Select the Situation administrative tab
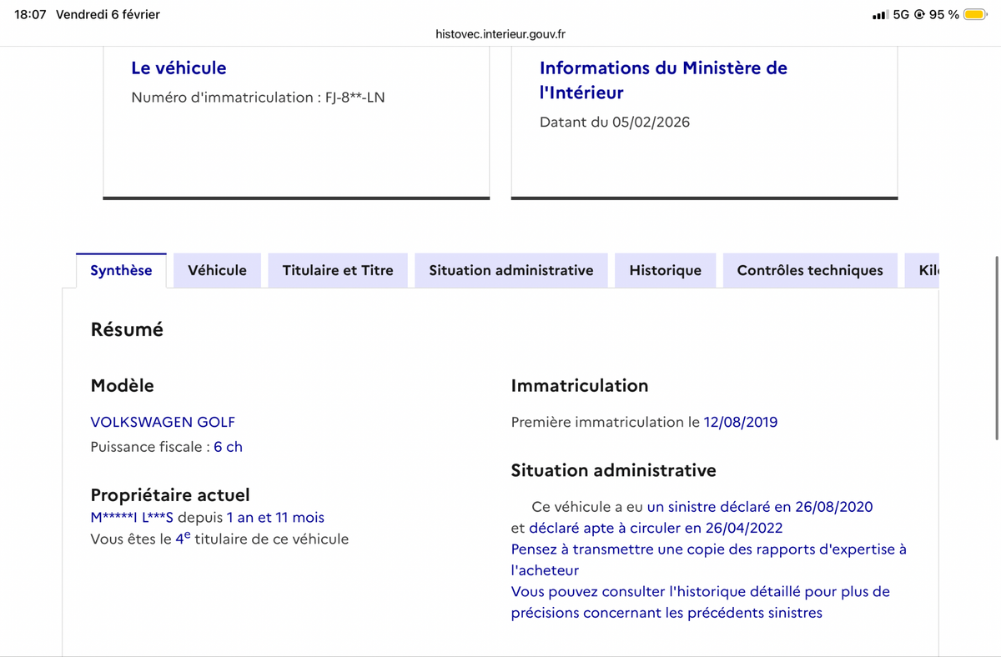The width and height of the screenshot is (1001, 657). pyautogui.click(x=511, y=270)
